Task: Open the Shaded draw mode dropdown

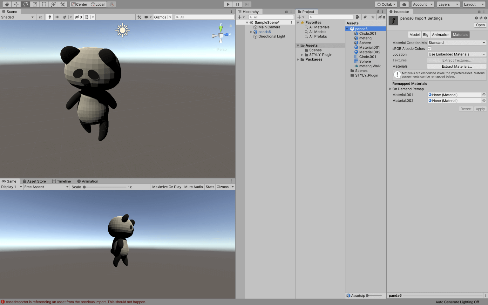Action: pos(17,17)
